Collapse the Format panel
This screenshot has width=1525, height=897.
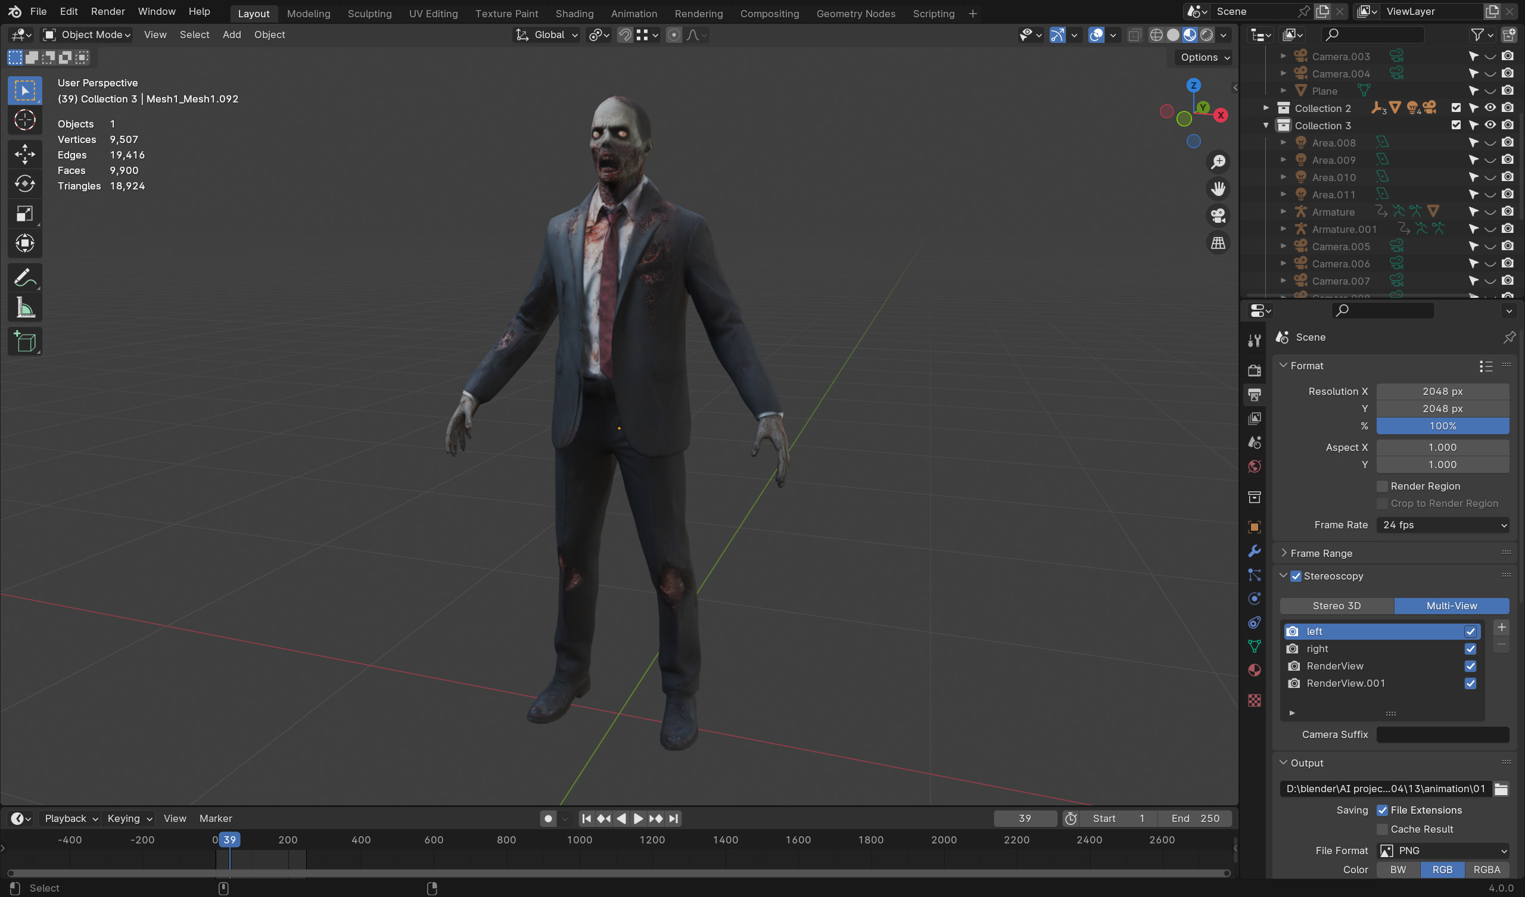1284,366
